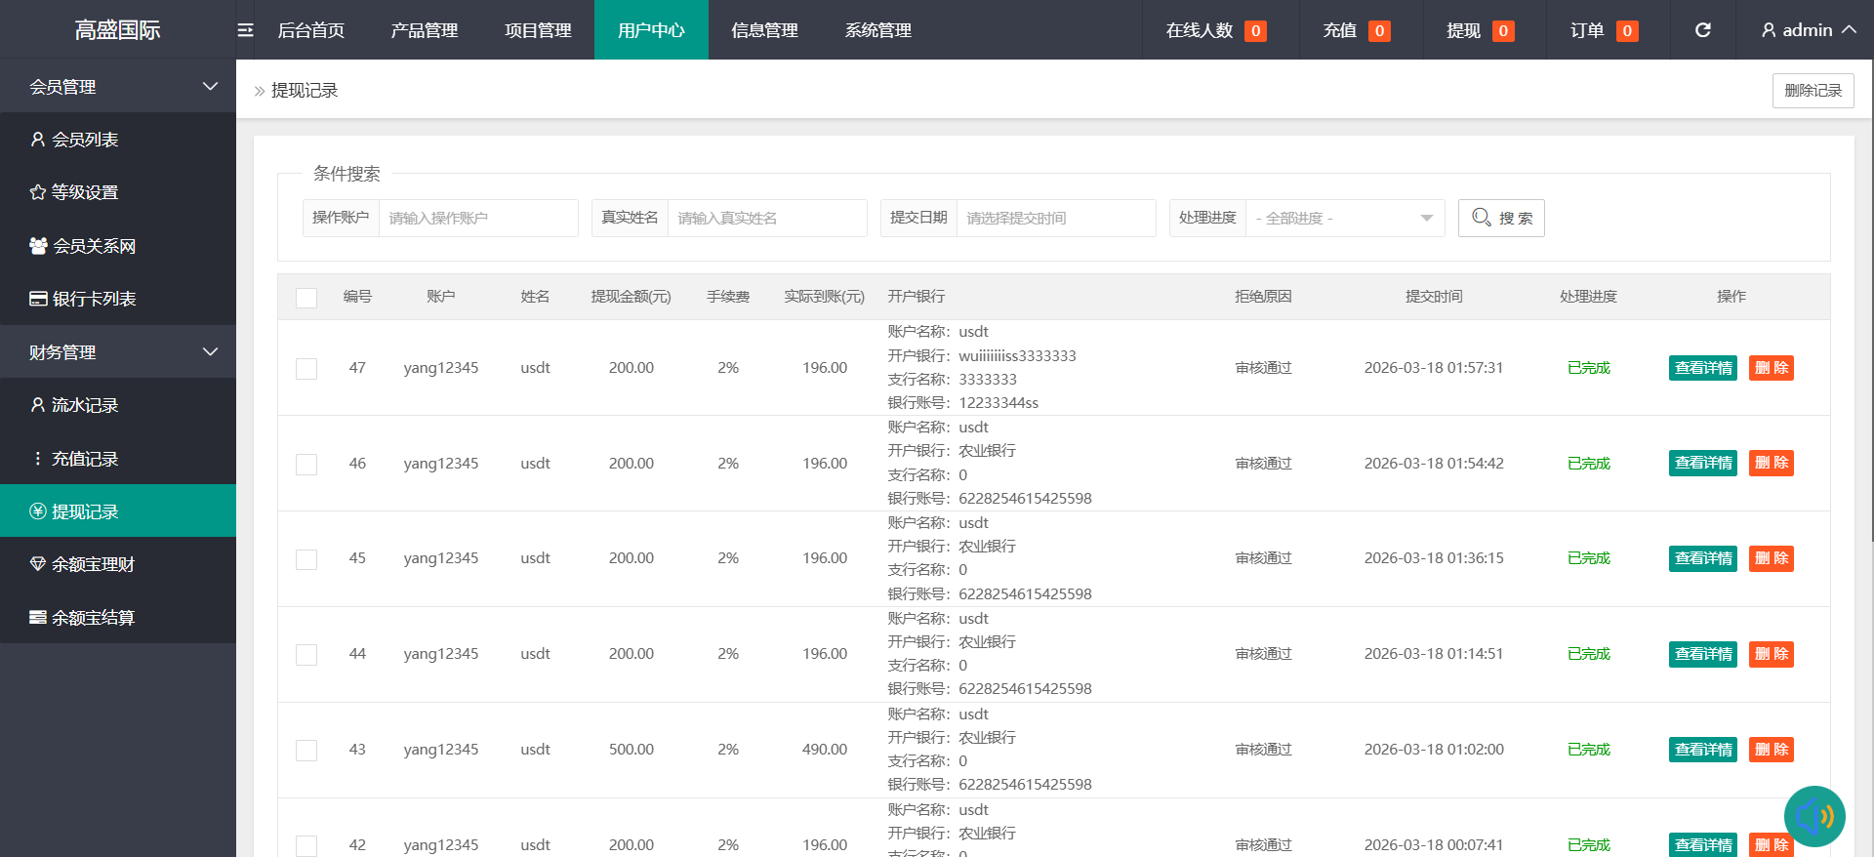The image size is (1874, 857).
Task: Tick the select-all checkbox in table header
Action: click(x=306, y=298)
